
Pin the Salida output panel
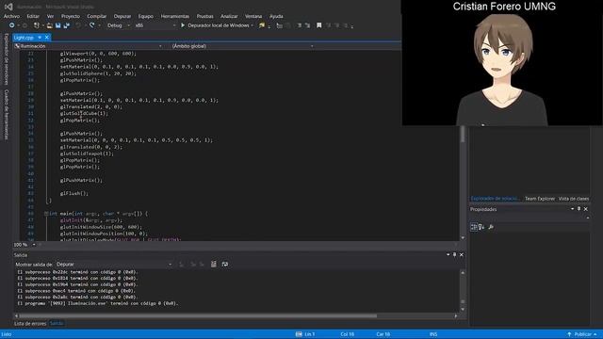coord(454,255)
